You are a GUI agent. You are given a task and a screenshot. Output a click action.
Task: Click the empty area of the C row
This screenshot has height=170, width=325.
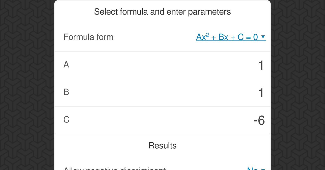click(x=162, y=121)
